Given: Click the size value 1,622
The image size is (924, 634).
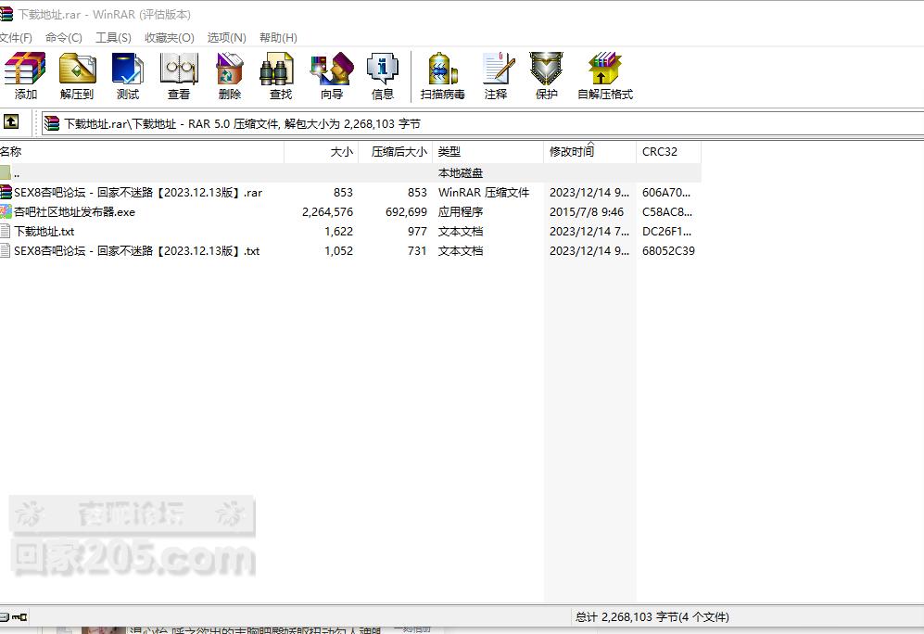Looking at the screenshot, I should point(339,231).
